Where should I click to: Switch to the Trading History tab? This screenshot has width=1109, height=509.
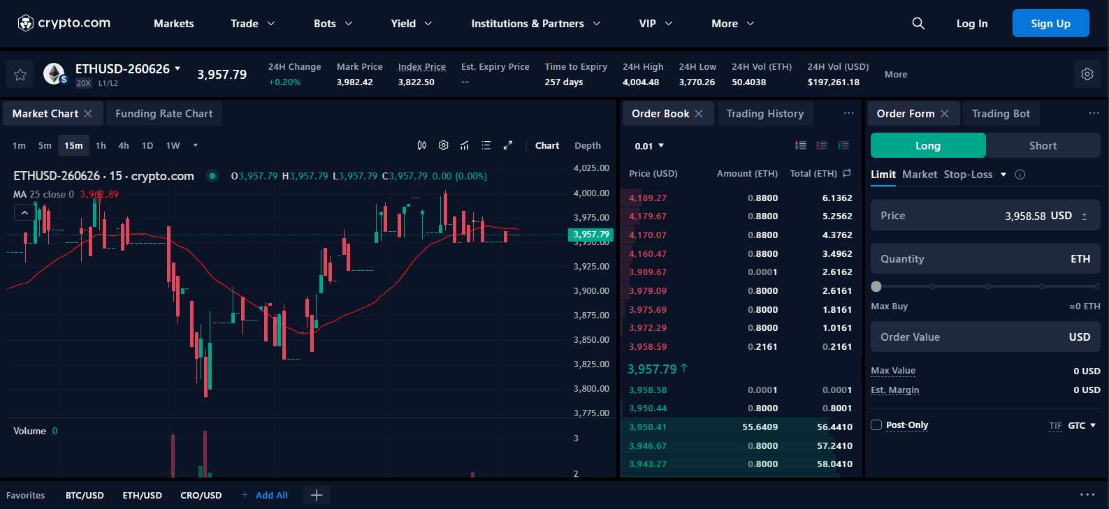[764, 114]
